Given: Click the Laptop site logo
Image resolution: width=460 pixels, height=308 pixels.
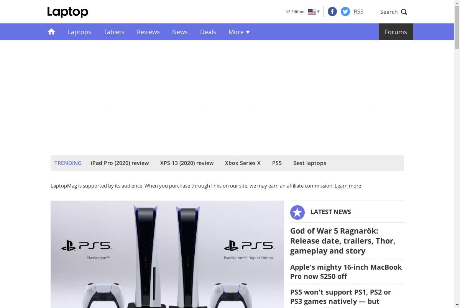Looking at the screenshot, I should [68, 12].
